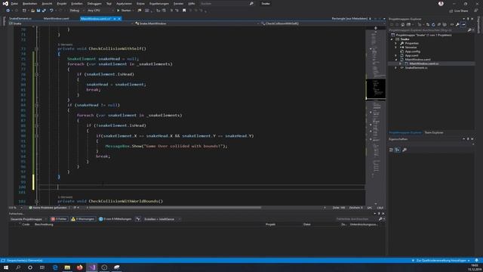Screen dimensions: 483x272
Task: Open Firefox from the taskbar
Action: (x=79, y=267)
